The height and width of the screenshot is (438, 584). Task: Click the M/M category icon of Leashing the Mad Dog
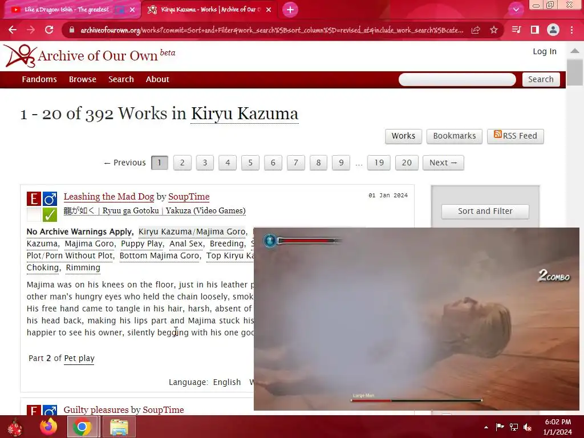(x=50, y=198)
